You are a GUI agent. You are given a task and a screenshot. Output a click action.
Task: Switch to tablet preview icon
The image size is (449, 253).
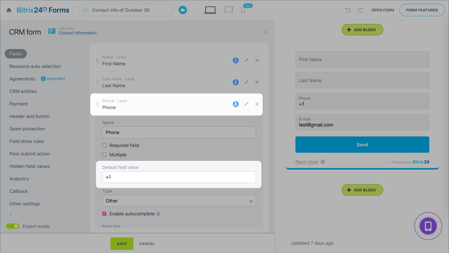pos(229,10)
